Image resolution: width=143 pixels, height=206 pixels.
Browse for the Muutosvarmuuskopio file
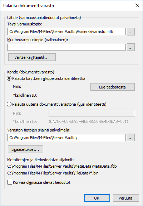tap(131, 47)
